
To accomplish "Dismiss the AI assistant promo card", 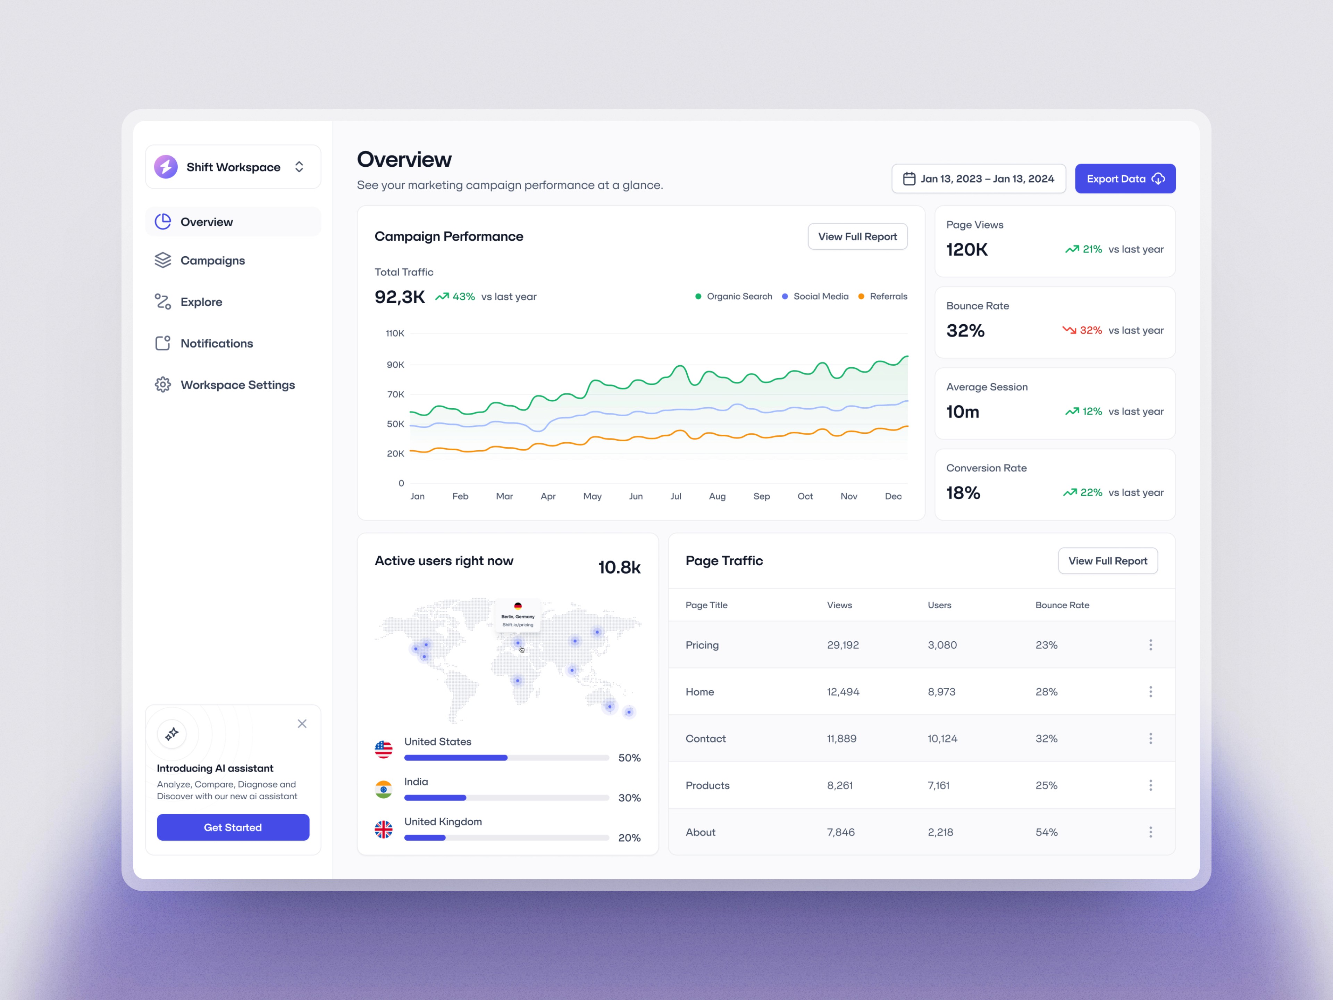I will (302, 723).
